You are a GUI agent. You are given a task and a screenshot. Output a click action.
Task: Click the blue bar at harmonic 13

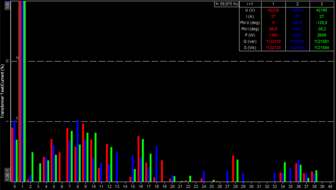click(x=117, y=167)
